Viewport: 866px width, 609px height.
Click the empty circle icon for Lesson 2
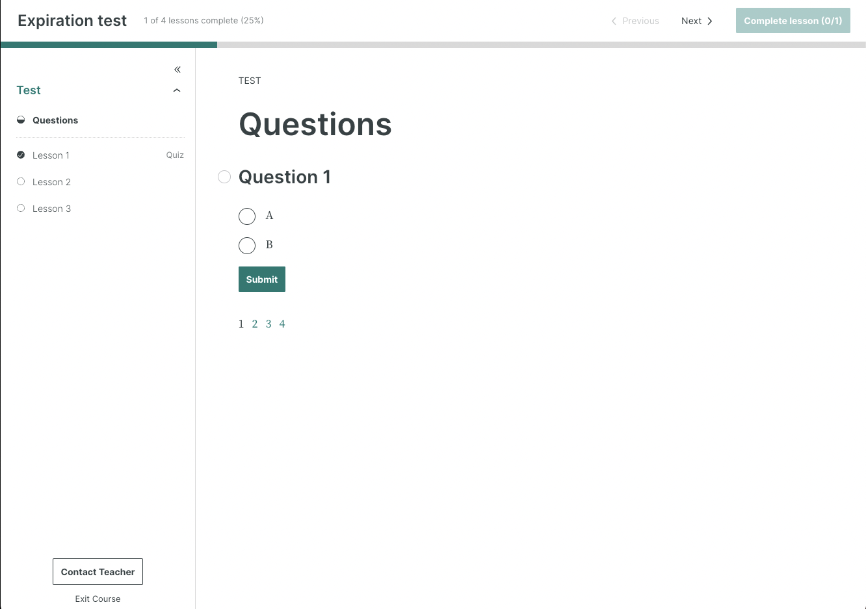pos(21,181)
